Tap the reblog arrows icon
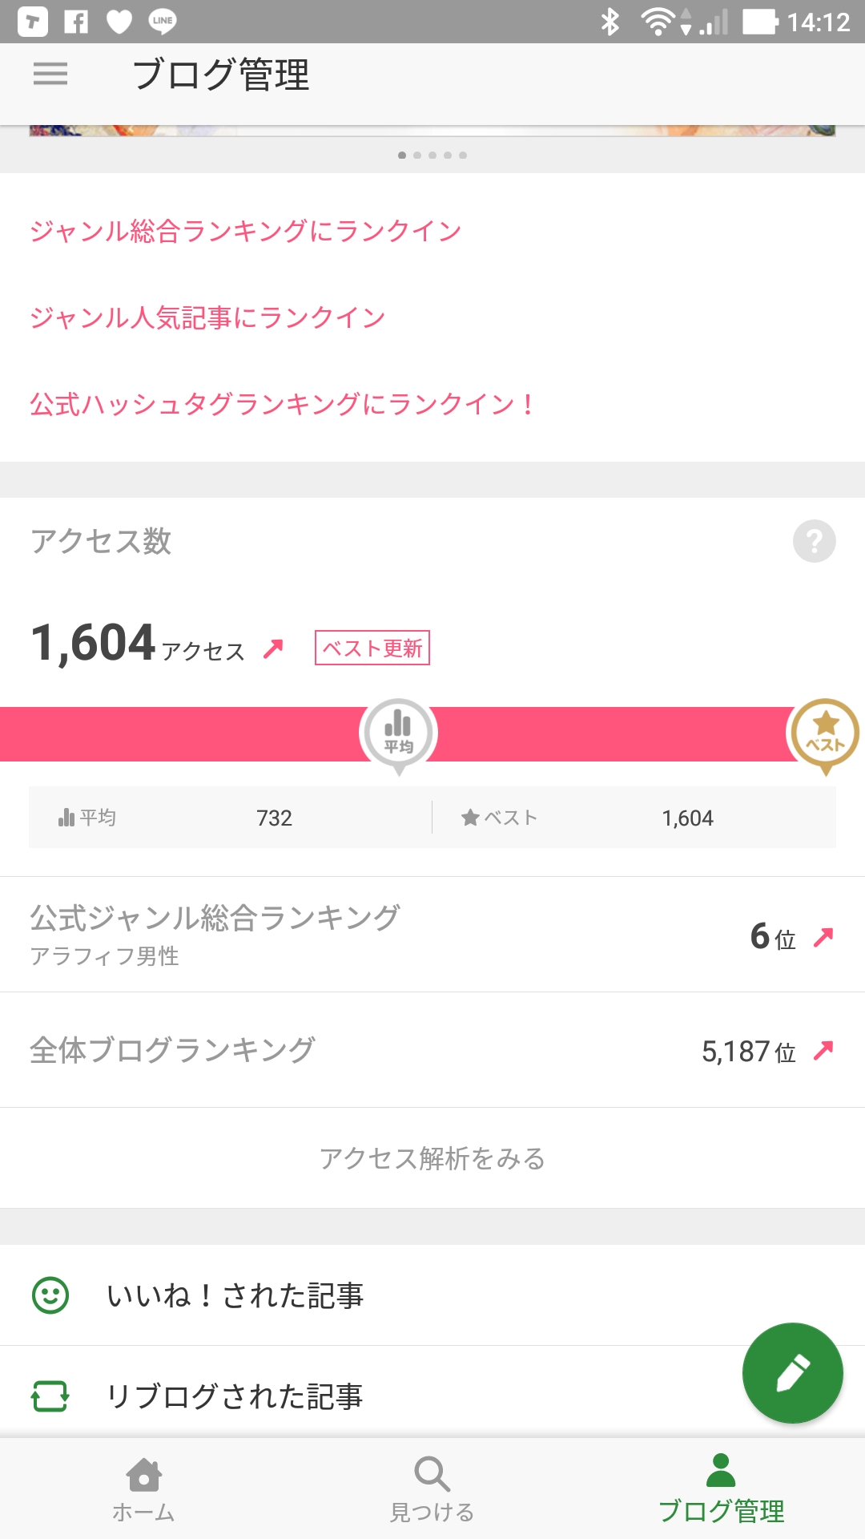Screen dimensions: 865x1539 click(x=50, y=1396)
